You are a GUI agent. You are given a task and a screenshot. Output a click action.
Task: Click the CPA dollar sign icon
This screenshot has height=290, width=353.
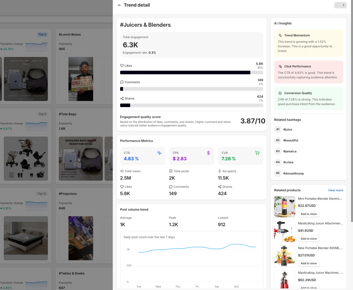click(208, 153)
